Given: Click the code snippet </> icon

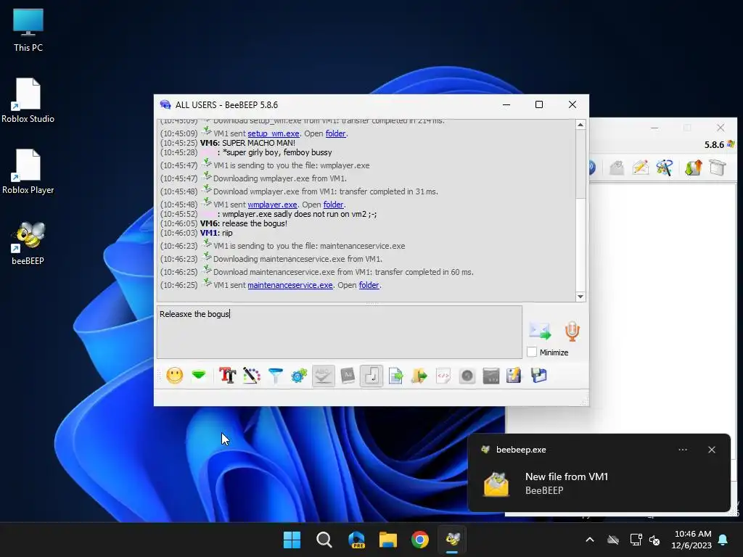Looking at the screenshot, I should (x=443, y=376).
